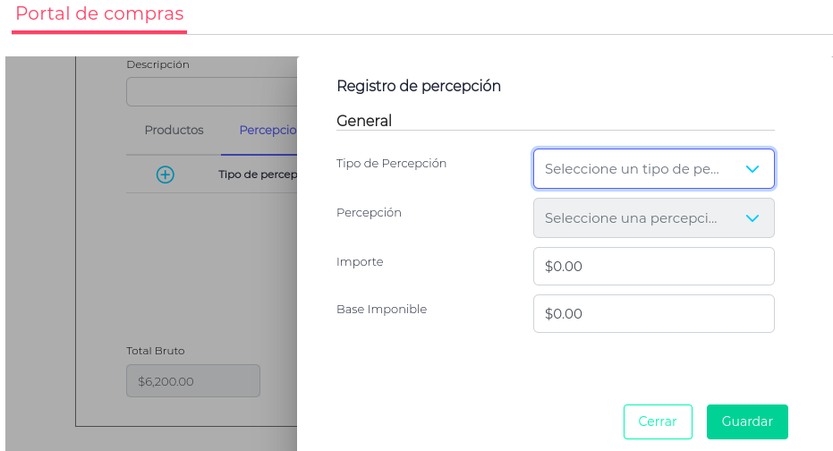Click the Tipo de Percepción chevron arrow
Viewport: 833px width, 451px height.
[752, 169]
